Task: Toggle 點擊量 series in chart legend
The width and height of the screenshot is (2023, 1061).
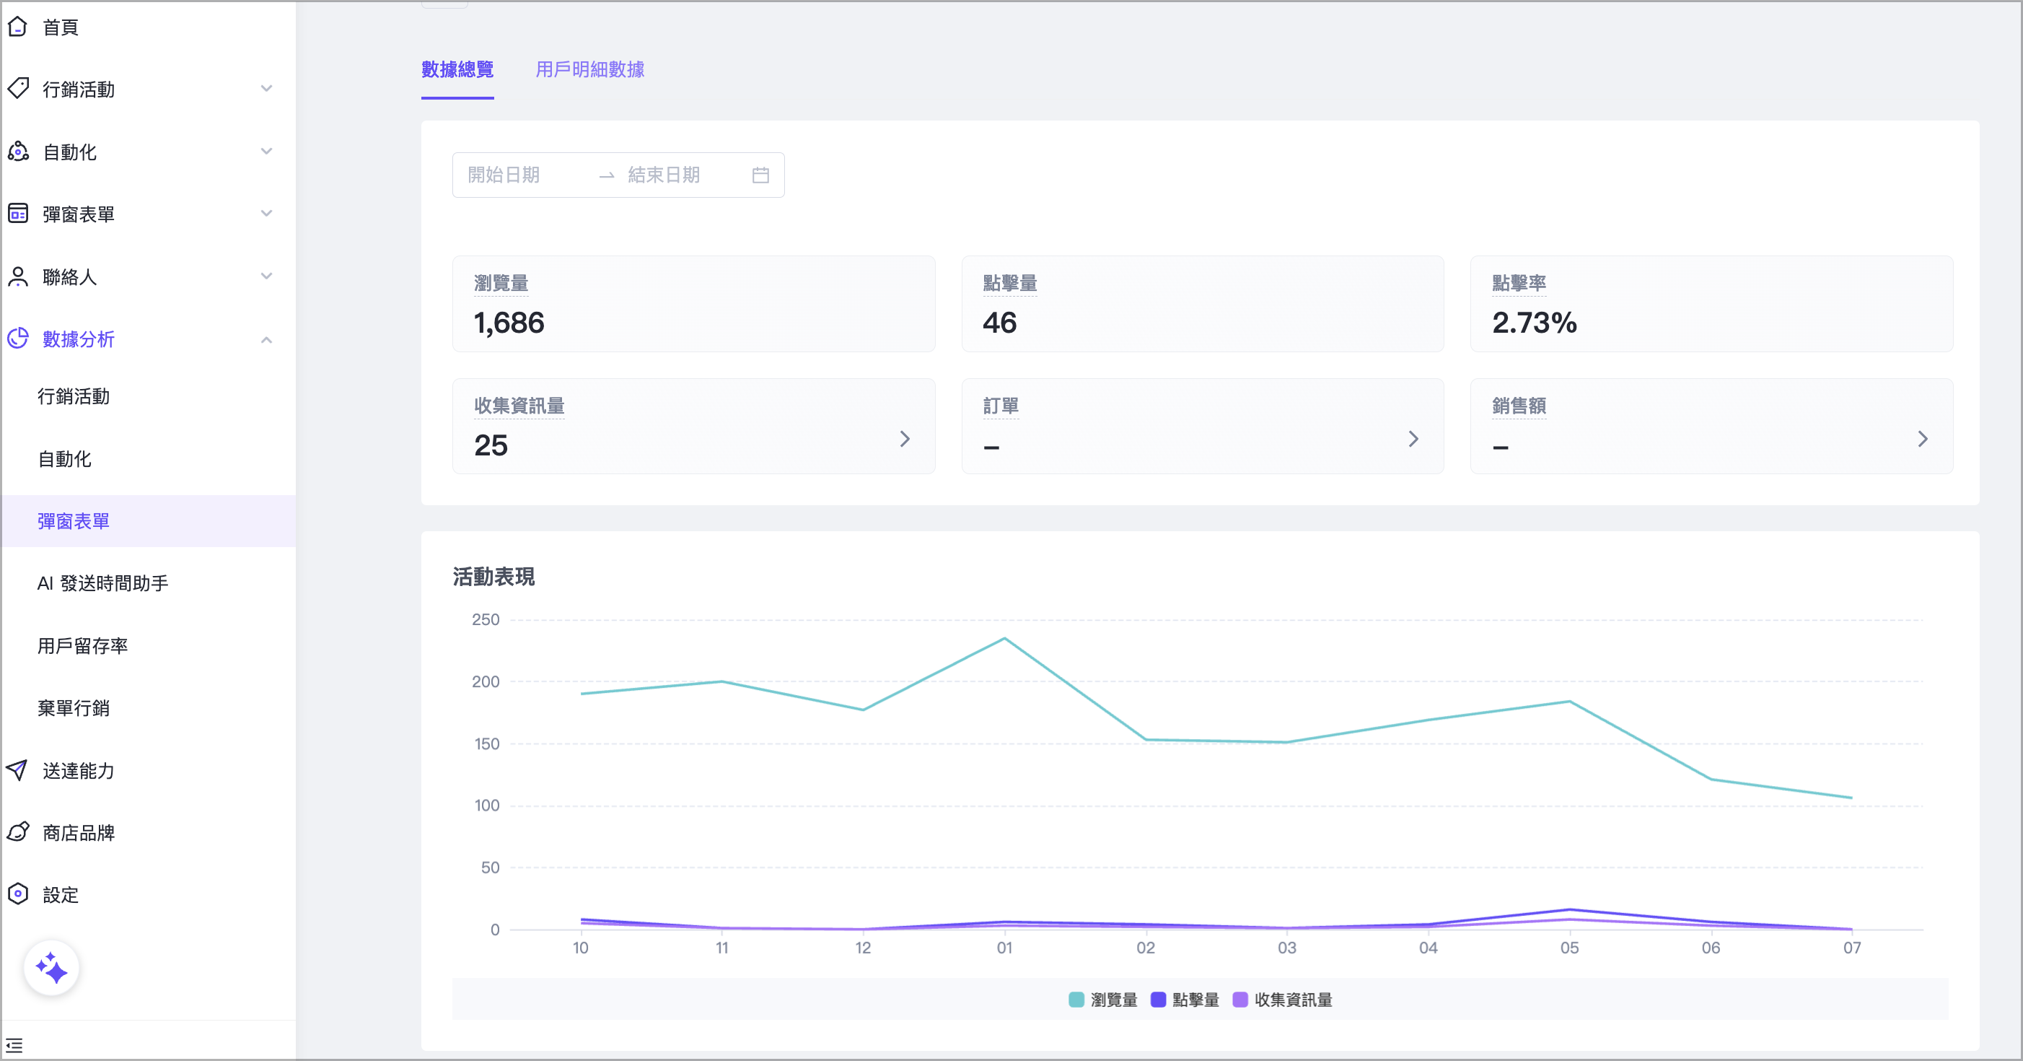Action: pyautogui.click(x=1184, y=1000)
